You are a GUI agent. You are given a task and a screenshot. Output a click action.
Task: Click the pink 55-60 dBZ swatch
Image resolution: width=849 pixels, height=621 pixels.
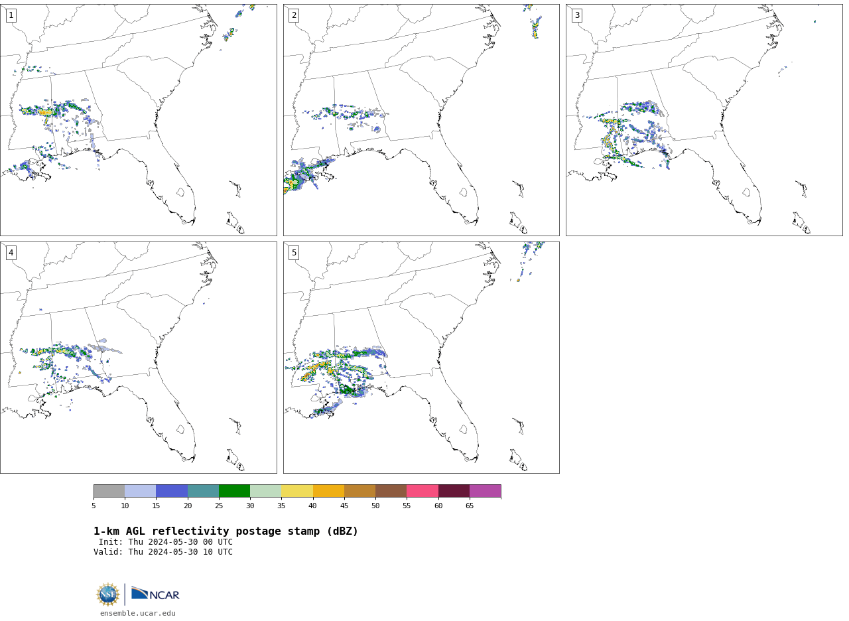coord(423,491)
